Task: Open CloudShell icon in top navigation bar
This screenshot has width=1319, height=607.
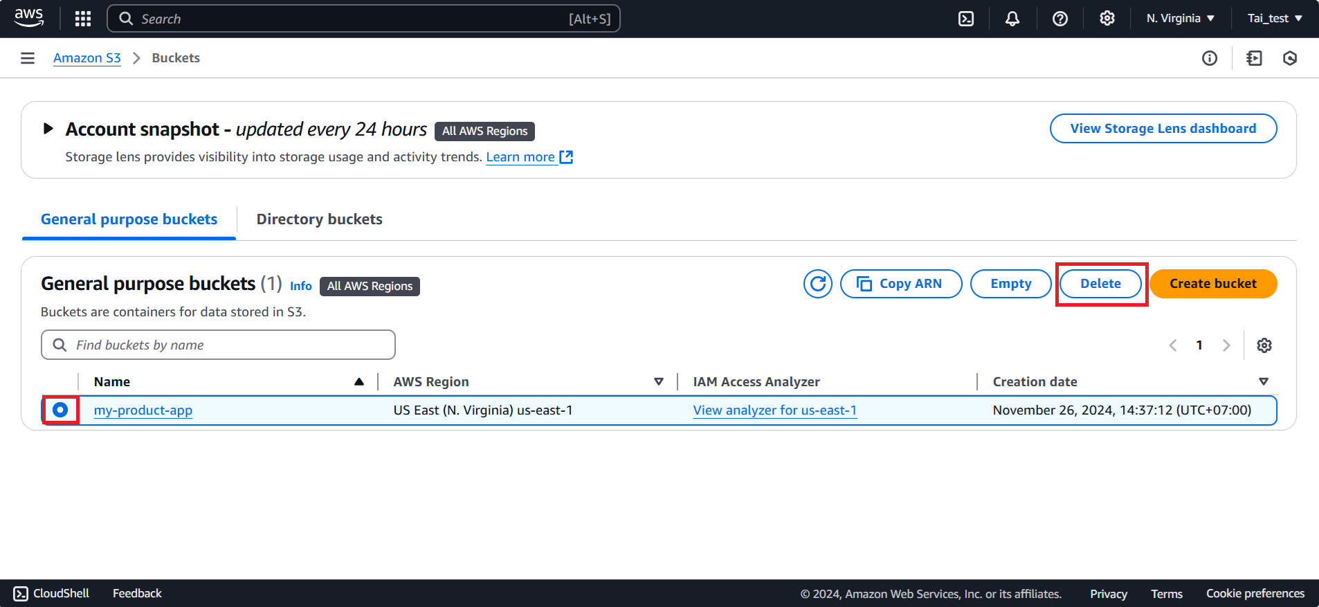Action: 966,19
